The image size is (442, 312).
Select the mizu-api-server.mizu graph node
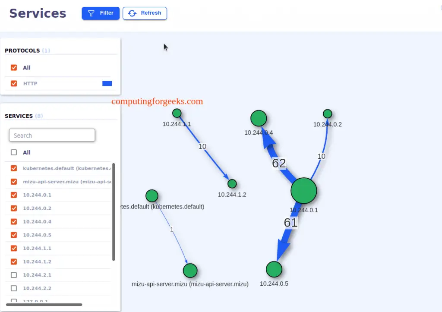point(190,271)
